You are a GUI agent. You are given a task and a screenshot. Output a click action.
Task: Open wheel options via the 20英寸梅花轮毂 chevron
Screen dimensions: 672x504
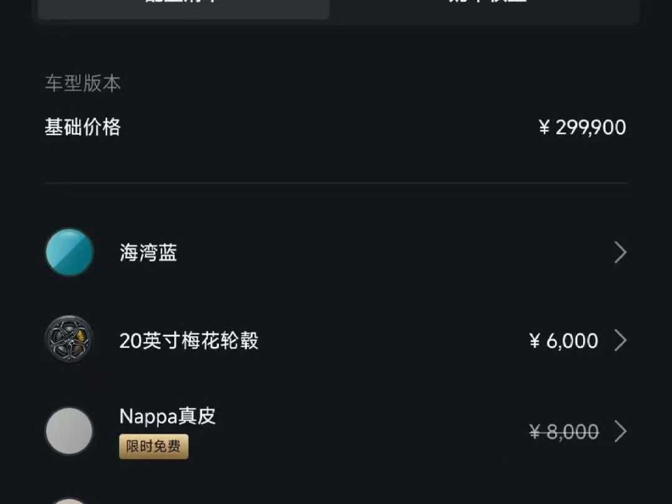pos(620,340)
